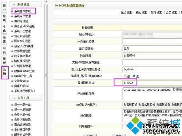
Task: Open 支付接口设置 item
Action: tap(23, 130)
